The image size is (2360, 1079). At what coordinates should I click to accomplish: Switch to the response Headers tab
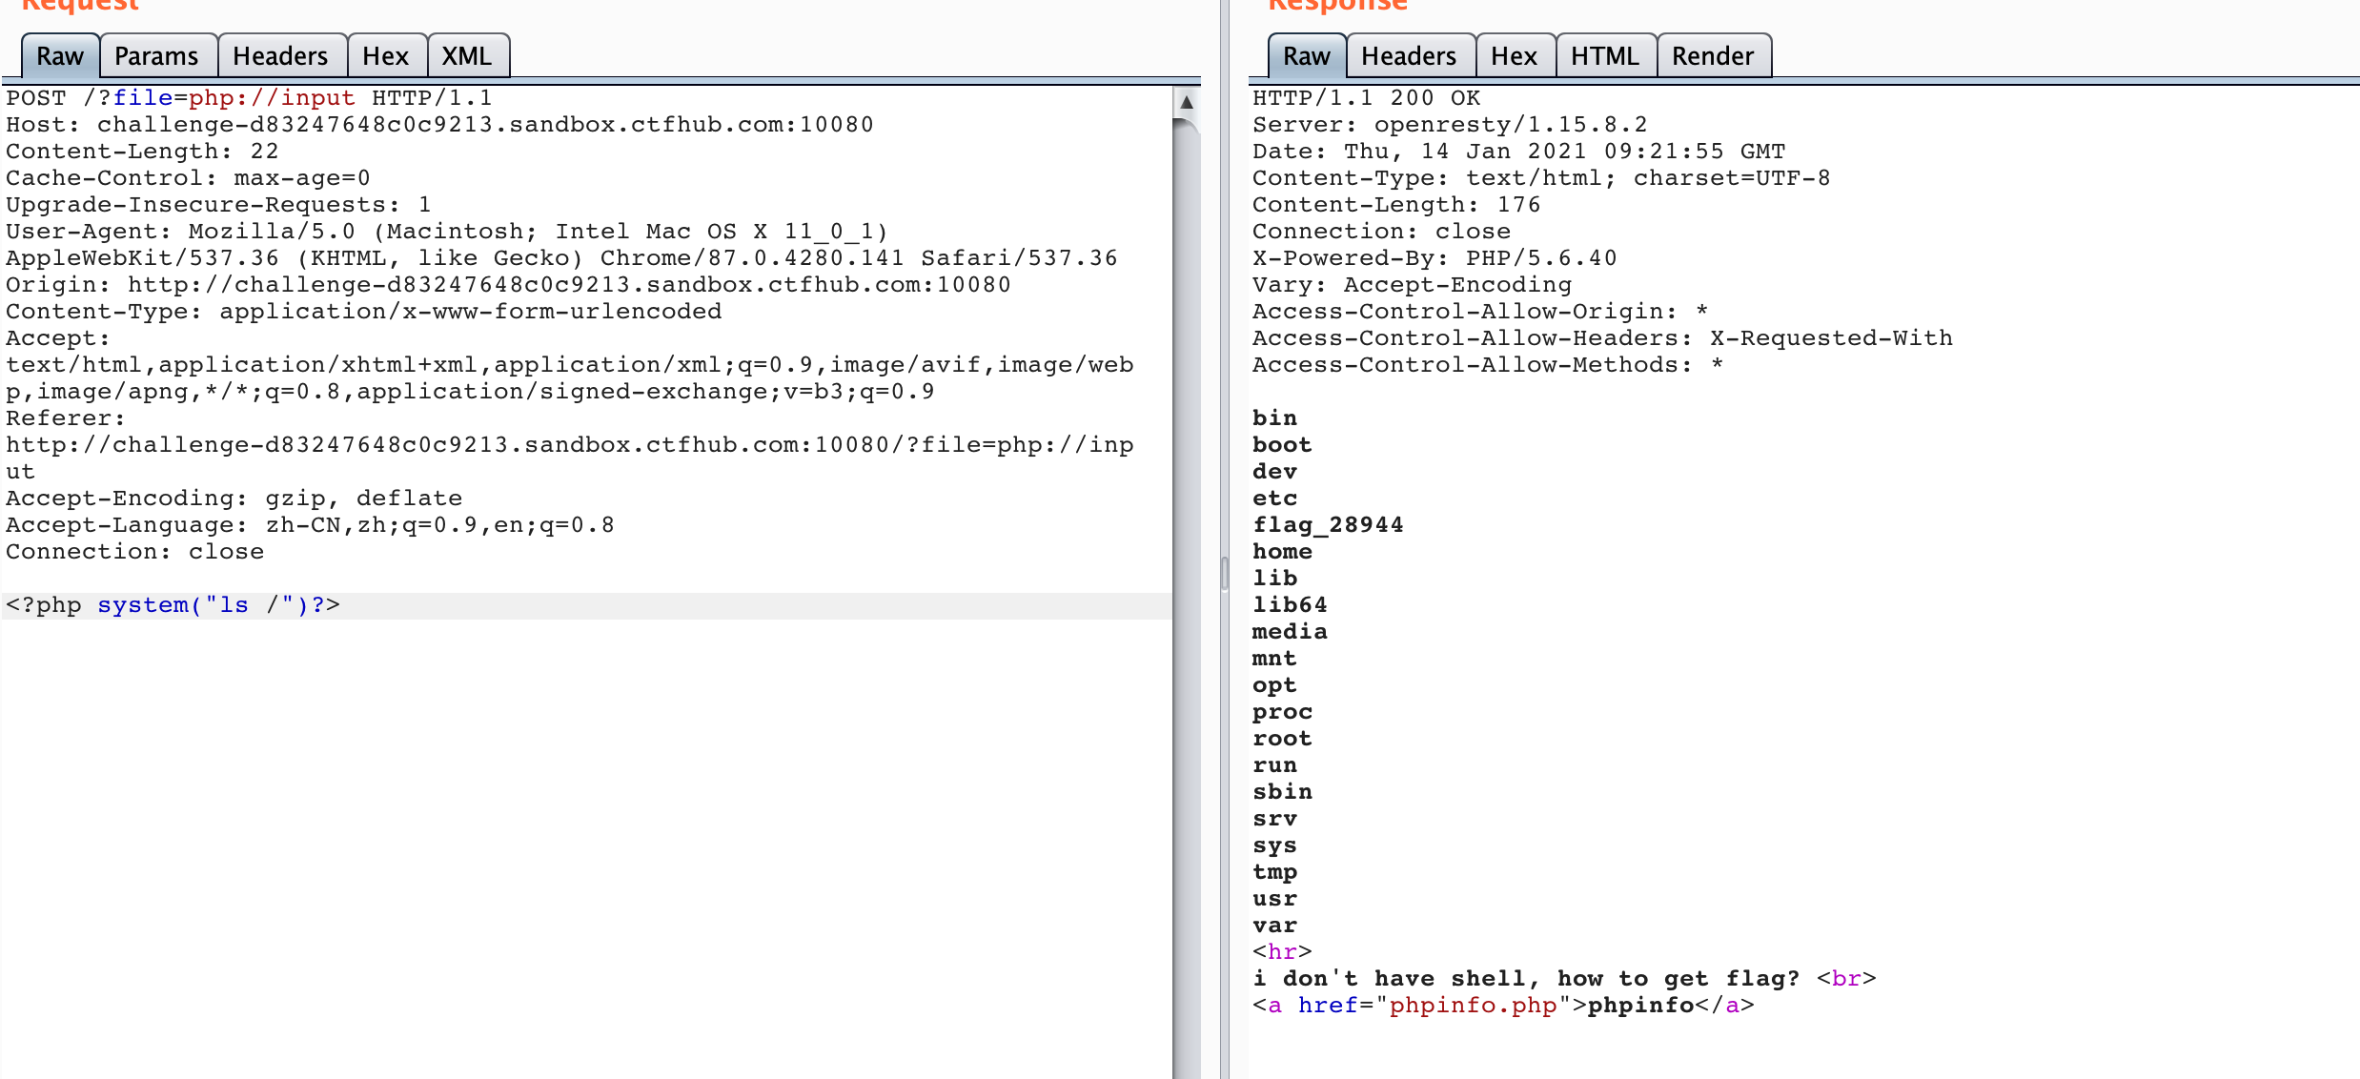[1408, 56]
